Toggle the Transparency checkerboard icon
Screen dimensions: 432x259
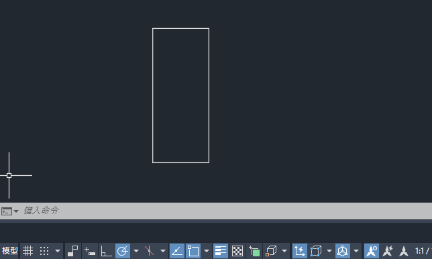coord(237,251)
